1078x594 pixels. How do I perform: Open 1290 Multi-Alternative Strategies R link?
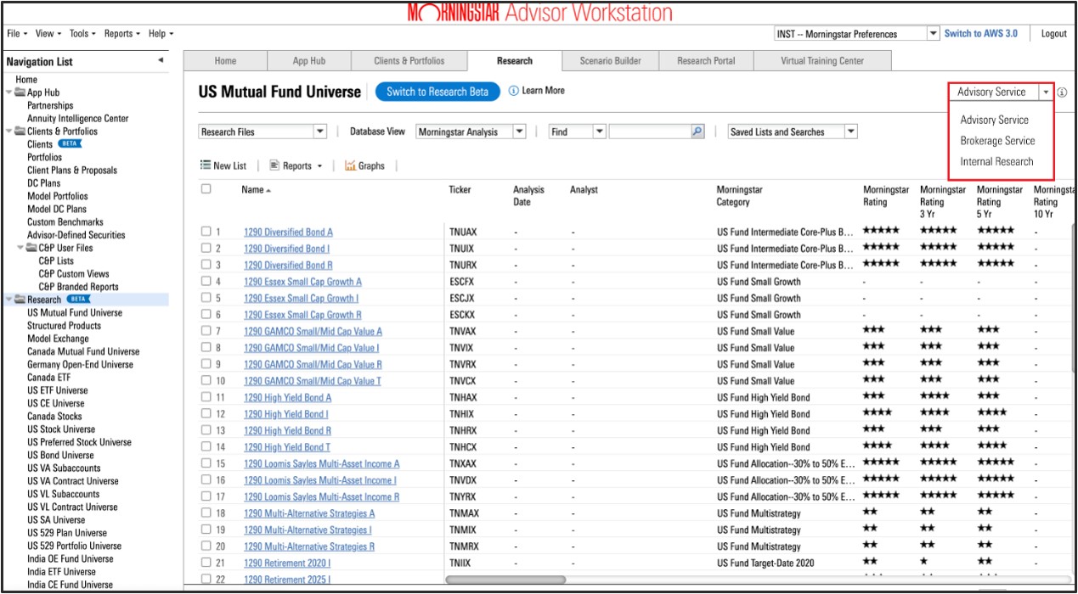click(309, 546)
